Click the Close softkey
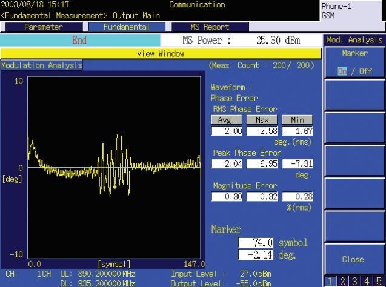Screen dimensions: 386x287 [353, 259]
